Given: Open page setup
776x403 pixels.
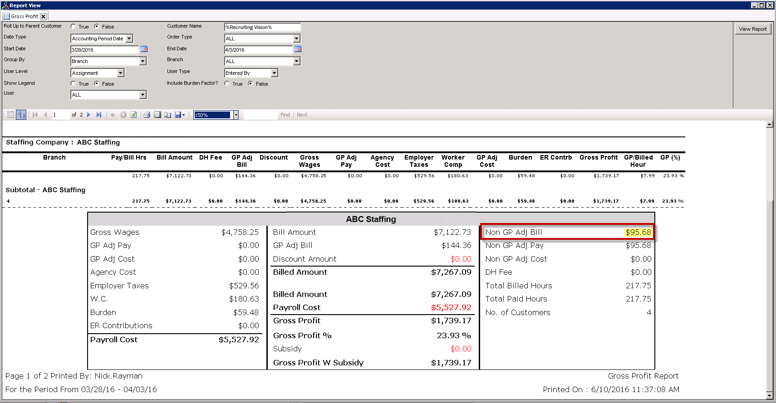Looking at the screenshot, I should pos(167,115).
